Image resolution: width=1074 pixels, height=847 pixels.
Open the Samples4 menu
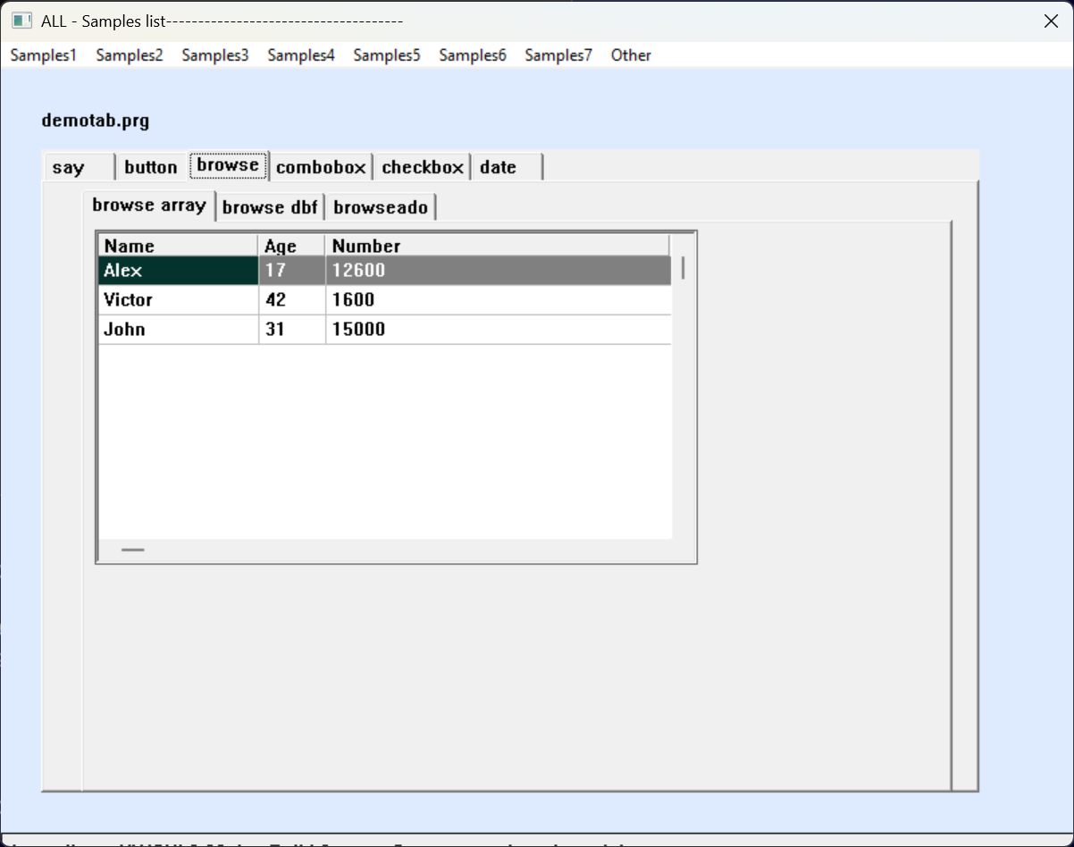301,55
